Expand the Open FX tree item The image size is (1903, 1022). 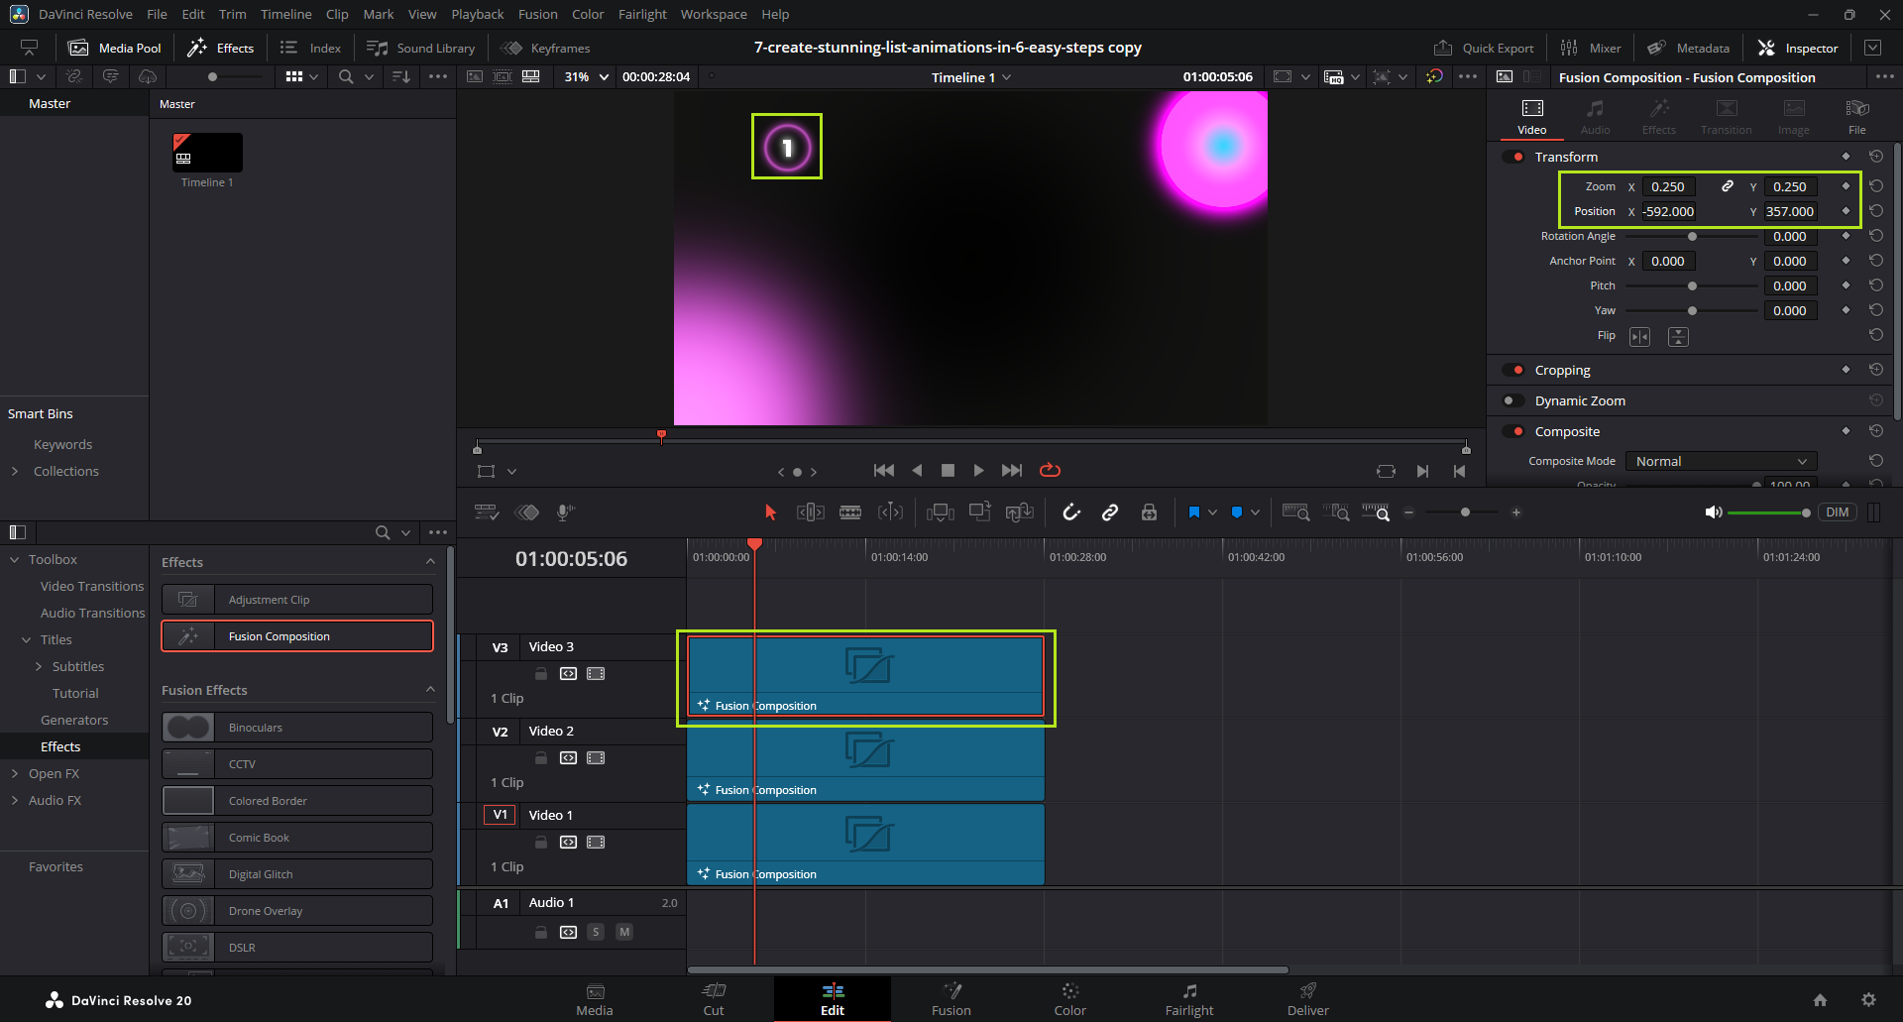pyautogui.click(x=15, y=774)
